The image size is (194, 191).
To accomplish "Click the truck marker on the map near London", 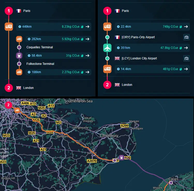I will coord(17,110).
